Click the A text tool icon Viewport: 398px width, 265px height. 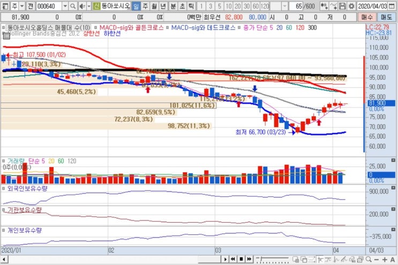[x=393, y=260]
